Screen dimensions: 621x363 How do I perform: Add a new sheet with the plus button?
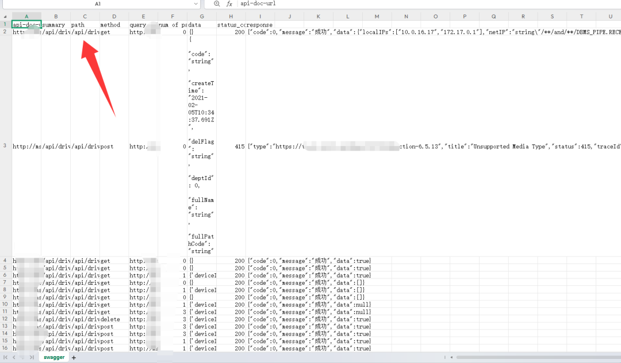(x=74, y=357)
